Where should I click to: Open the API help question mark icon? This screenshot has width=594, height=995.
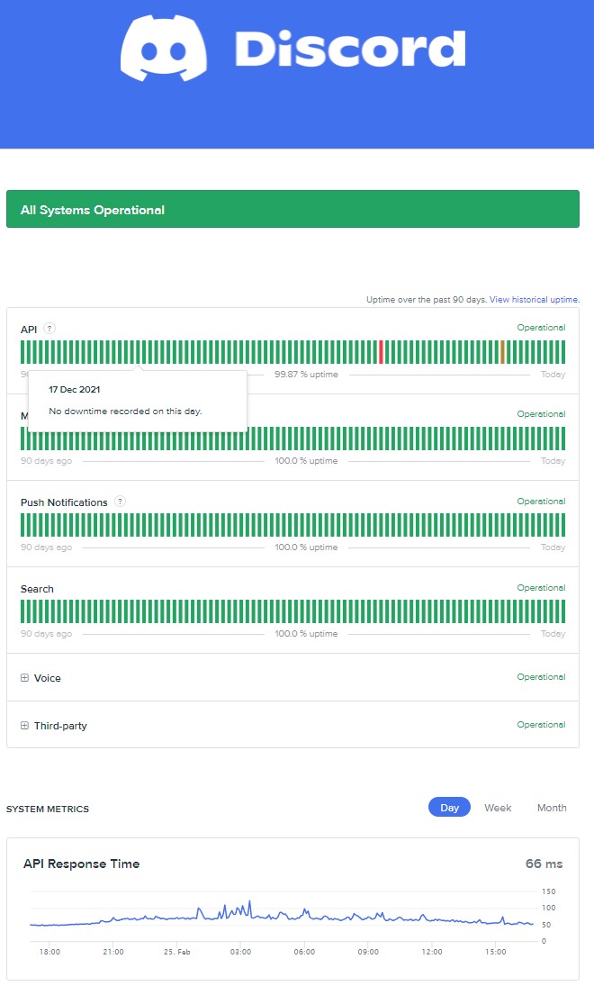click(x=49, y=328)
